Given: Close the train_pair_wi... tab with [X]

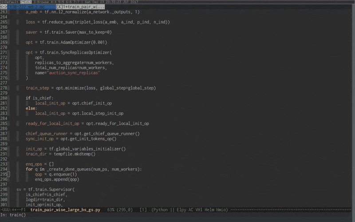Looking at the screenshot, I should tap(59, 7).
